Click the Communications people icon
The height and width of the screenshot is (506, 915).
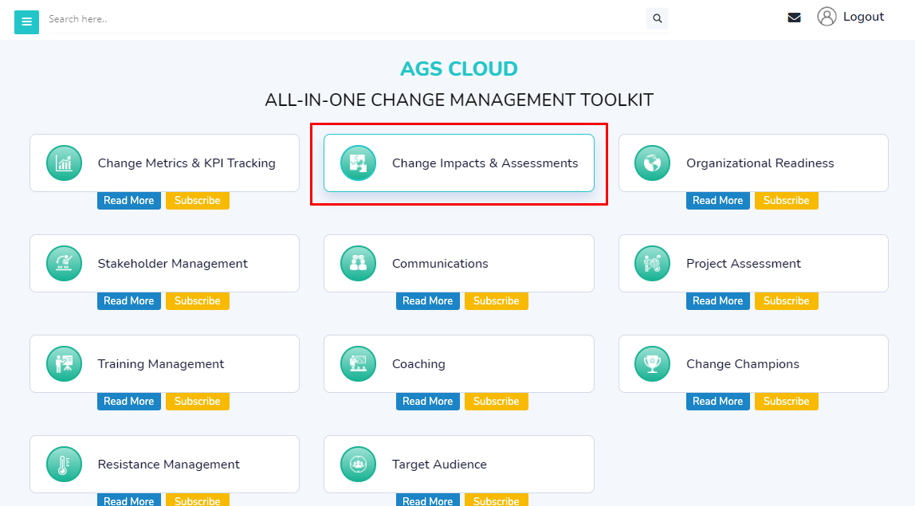point(359,263)
